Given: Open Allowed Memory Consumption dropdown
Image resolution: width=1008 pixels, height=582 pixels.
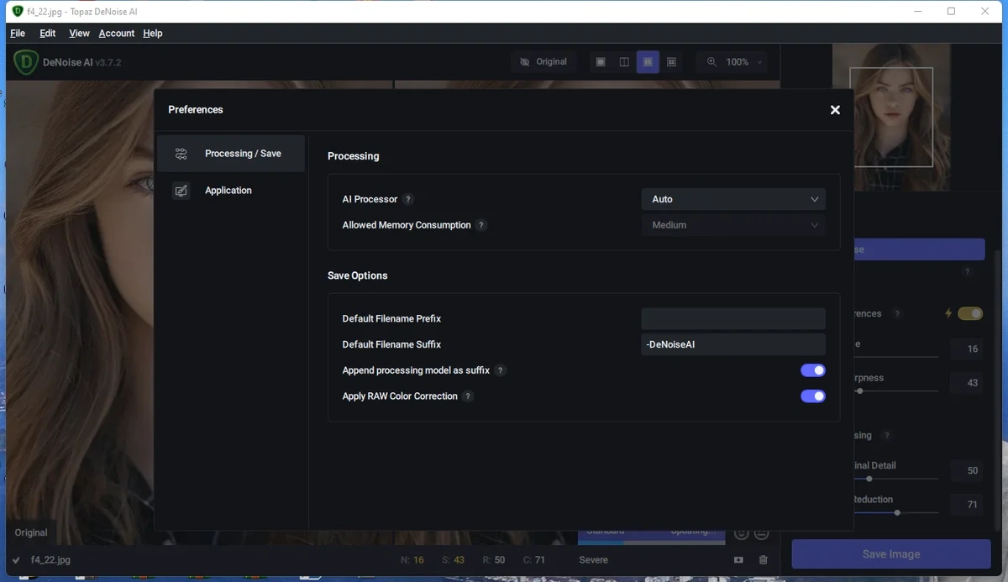Looking at the screenshot, I should (x=733, y=225).
